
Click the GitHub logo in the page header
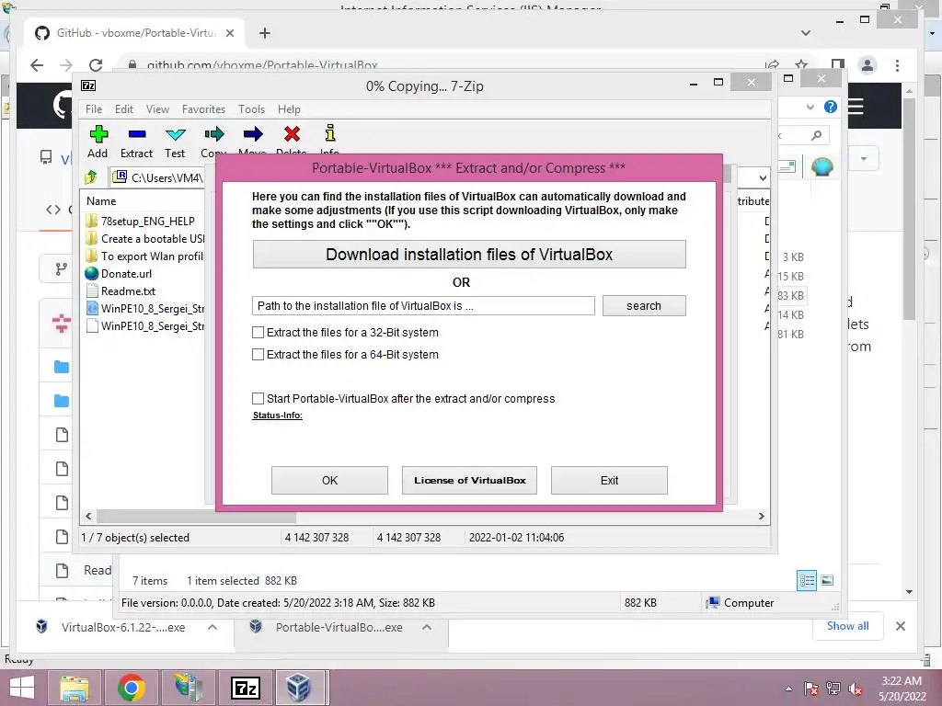point(63,106)
